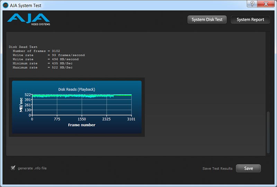Click the 391 value on chart axis
The image size is (277, 187).
(28, 100)
